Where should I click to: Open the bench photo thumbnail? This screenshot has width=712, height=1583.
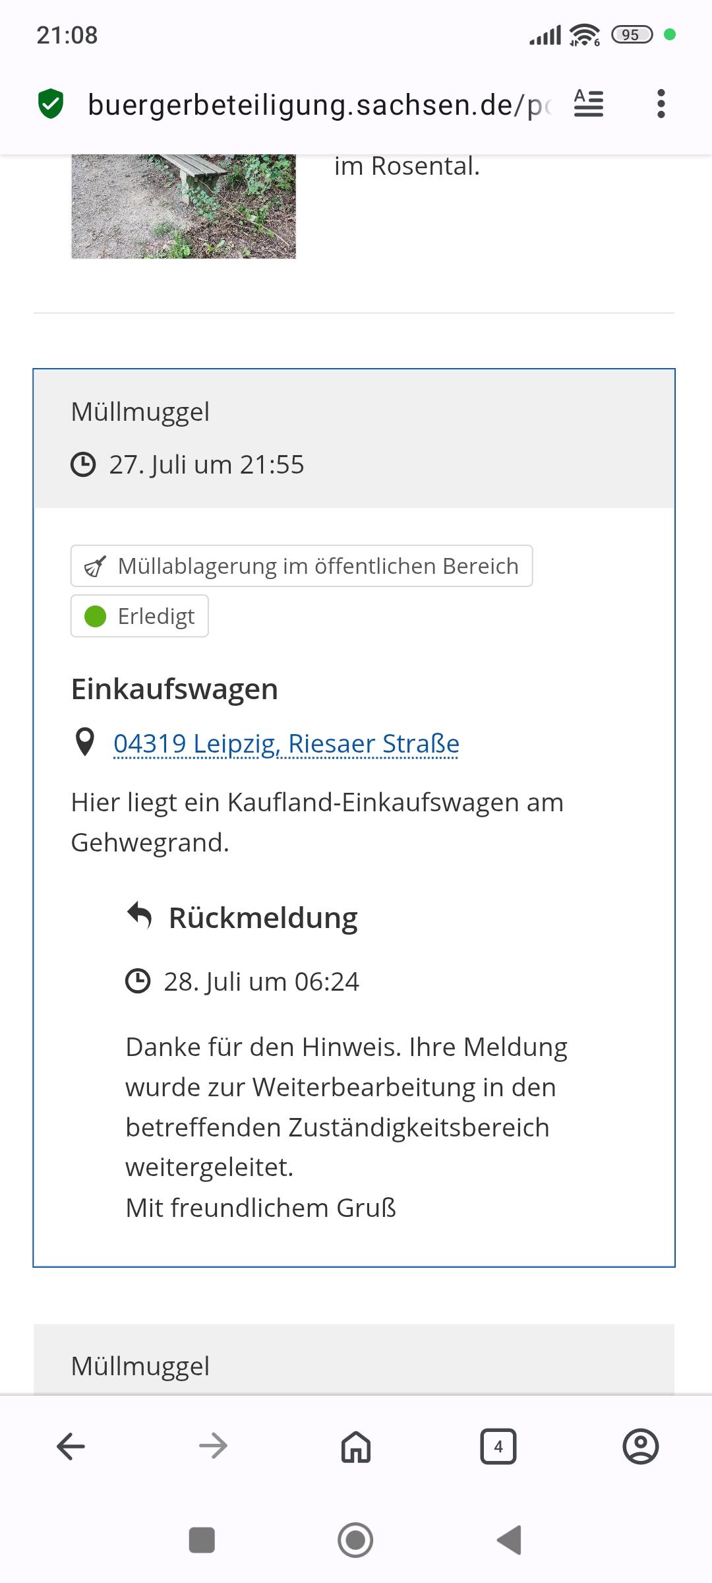[x=183, y=206]
